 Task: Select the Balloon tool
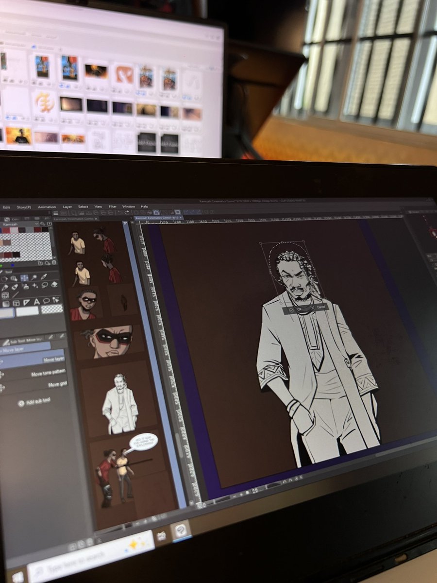[47, 301]
